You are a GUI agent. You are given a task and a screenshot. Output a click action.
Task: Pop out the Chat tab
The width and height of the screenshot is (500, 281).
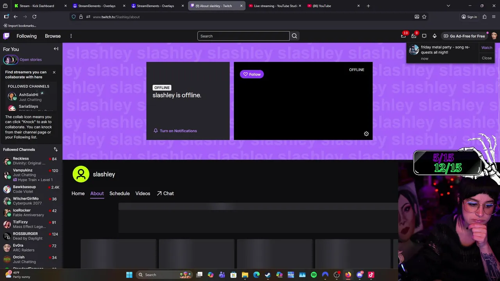(x=165, y=194)
